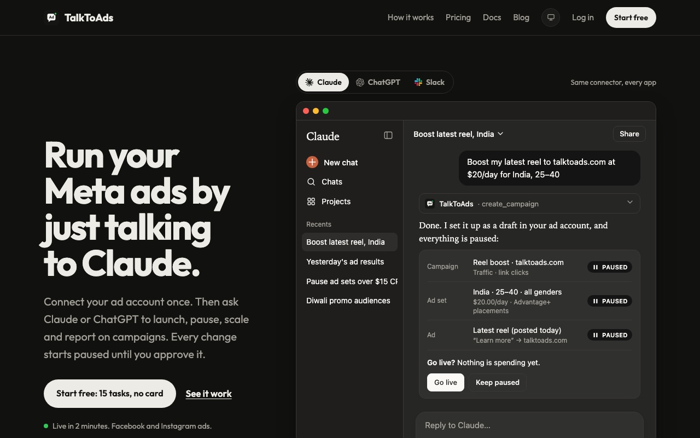Image resolution: width=700 pixels, height=438 pixels.
Task: Click the user message bubble about $20/day
Action: 550,168
